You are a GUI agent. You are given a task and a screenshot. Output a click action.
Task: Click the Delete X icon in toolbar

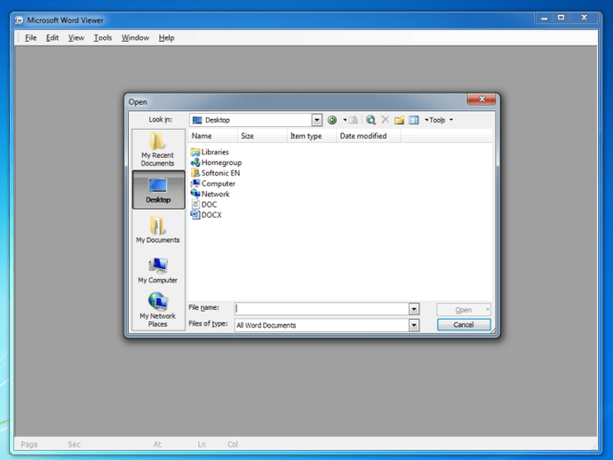click(x=385, y=120)
